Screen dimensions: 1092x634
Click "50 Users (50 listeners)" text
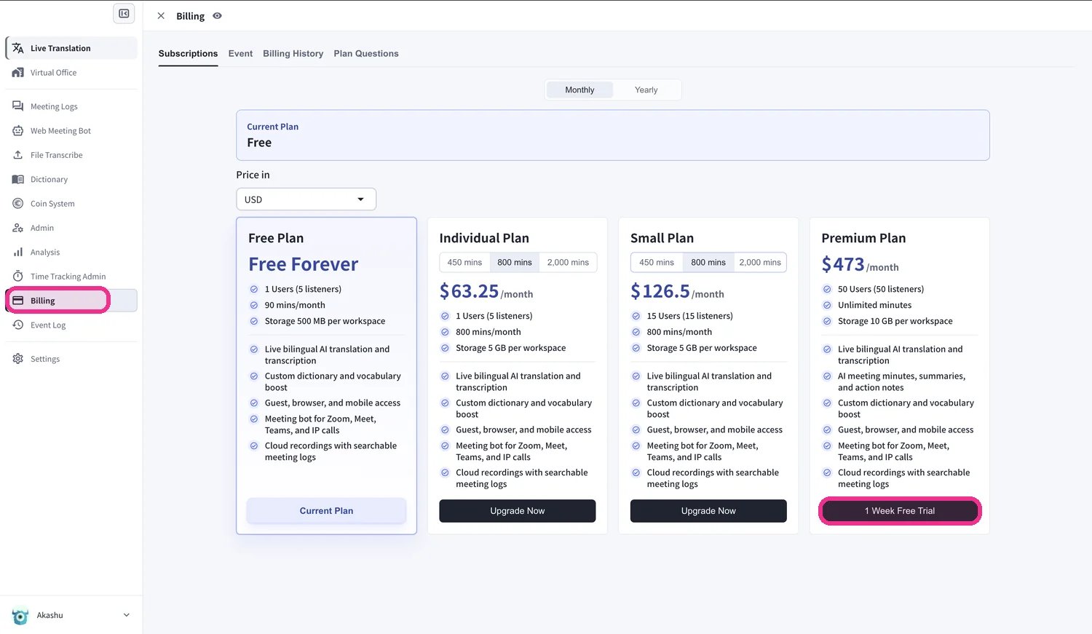pos(881,289)
